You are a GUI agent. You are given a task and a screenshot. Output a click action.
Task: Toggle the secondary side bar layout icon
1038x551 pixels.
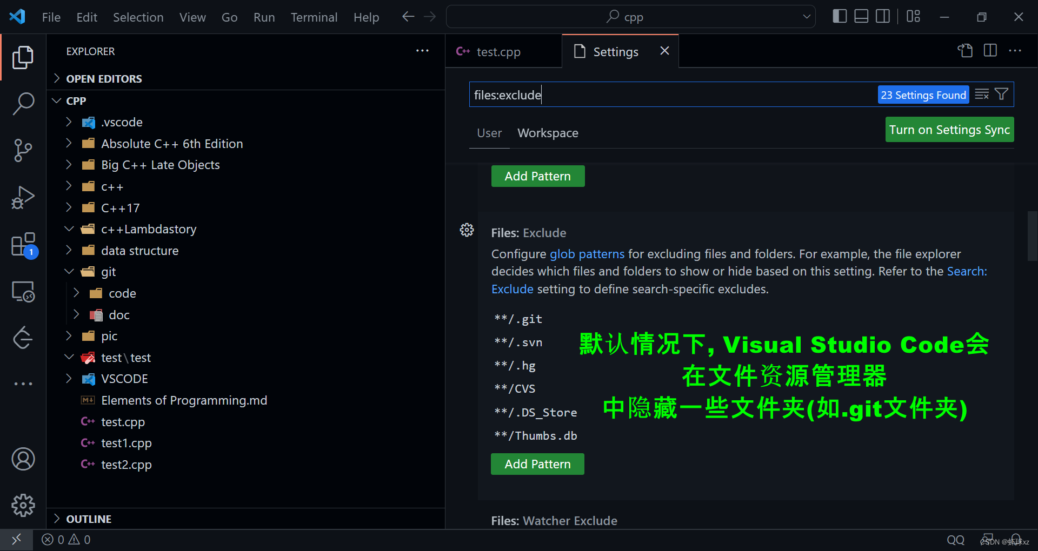(883, 17)
